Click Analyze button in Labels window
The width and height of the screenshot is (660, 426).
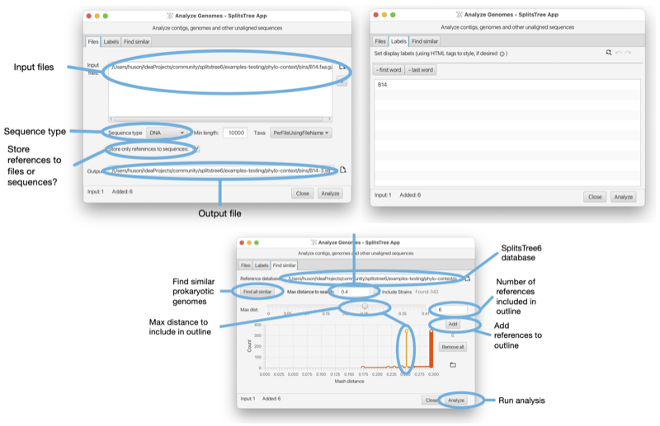[x=623, y=197]
